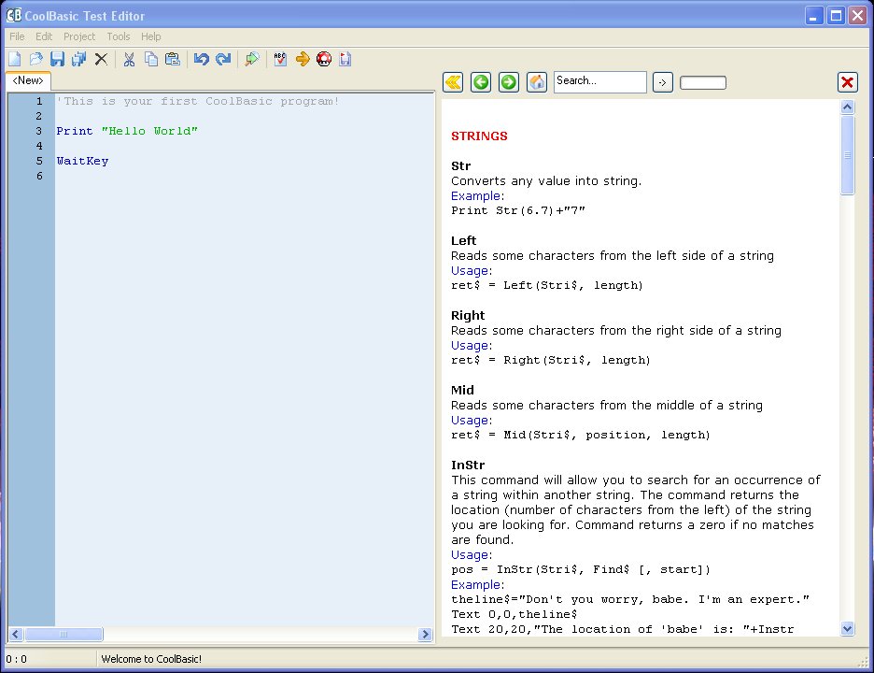Save all files using the multi-floppy icon
The height and width of the screenshot is (673, 874).
pos(79,59)
